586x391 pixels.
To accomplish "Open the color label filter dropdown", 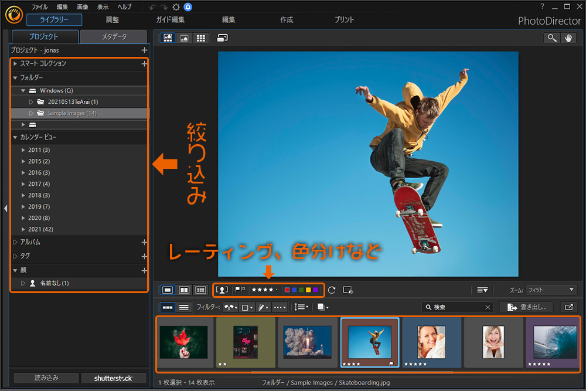I will [247, 307].
